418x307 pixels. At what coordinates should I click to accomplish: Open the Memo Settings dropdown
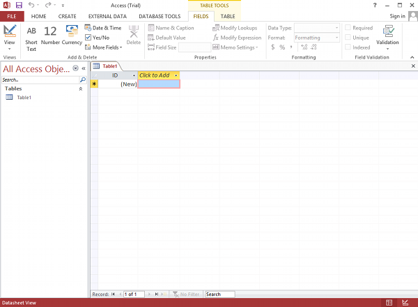pyautogui.click(x=235, y=47)
